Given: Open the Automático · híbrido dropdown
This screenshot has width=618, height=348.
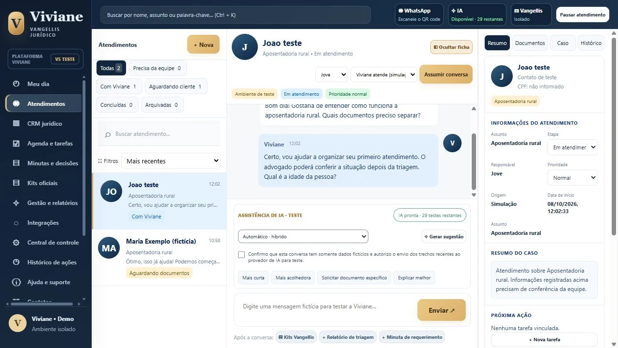Looking at the screenshot, I should click(303, 237).
